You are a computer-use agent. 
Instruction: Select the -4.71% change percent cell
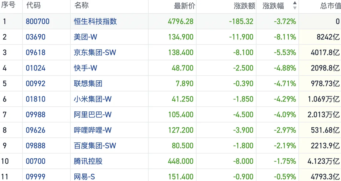click(x=285, y=84)
